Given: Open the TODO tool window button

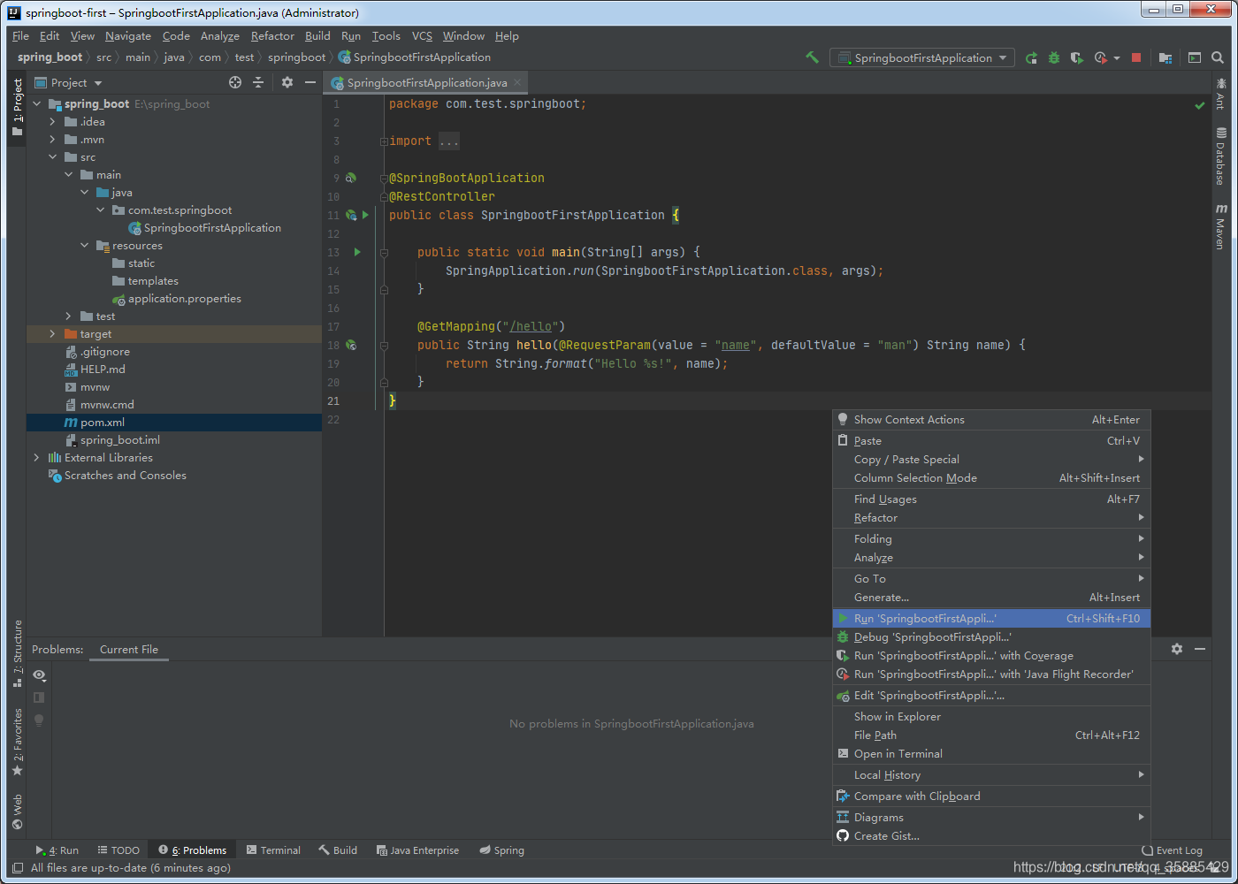Looking at the screenshot, I should tap(118, 850).
